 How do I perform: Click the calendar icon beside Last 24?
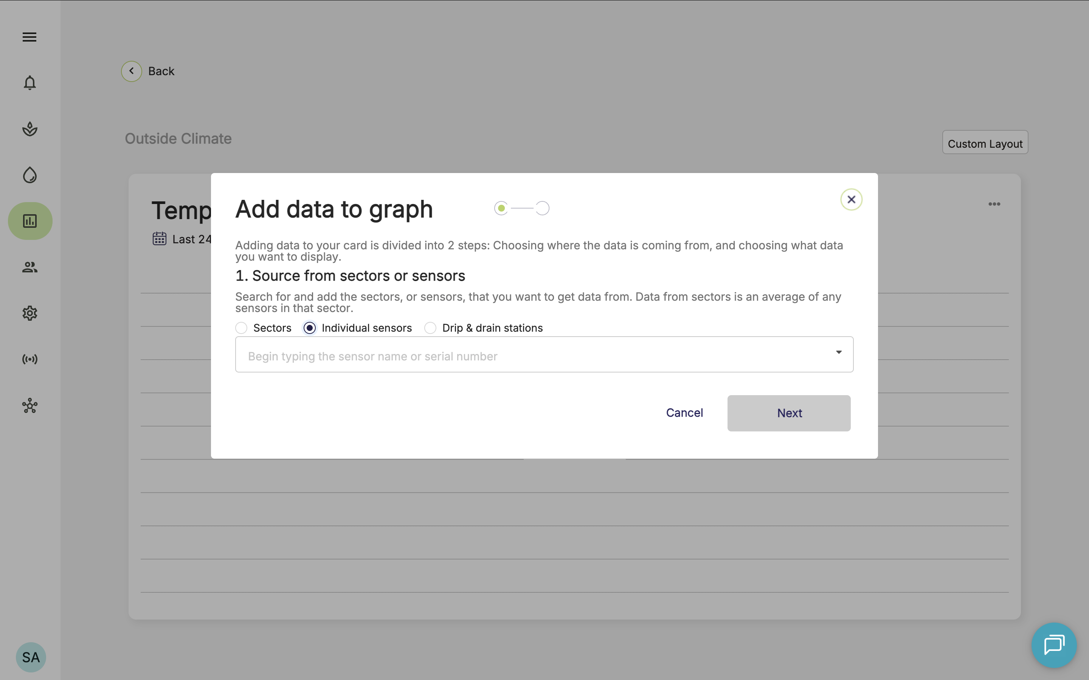(x=159, y=238)
